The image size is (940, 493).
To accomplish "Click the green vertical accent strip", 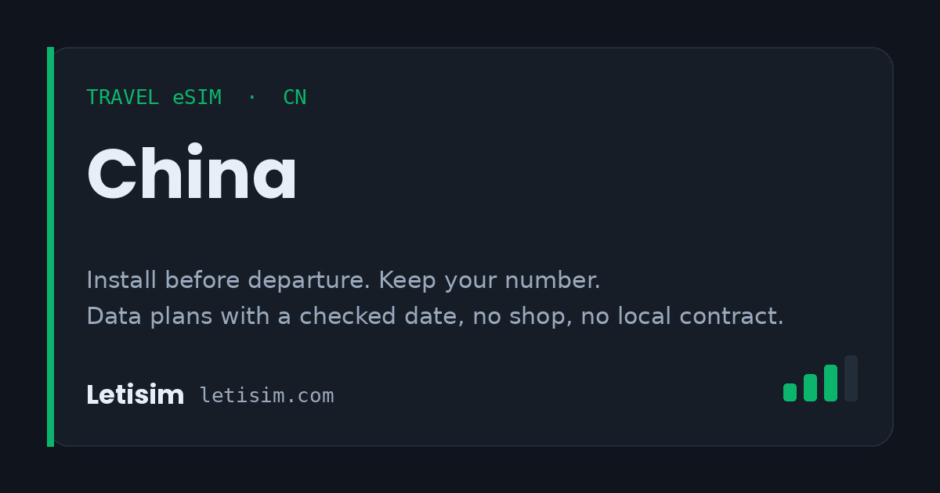I will pos(50,246).
